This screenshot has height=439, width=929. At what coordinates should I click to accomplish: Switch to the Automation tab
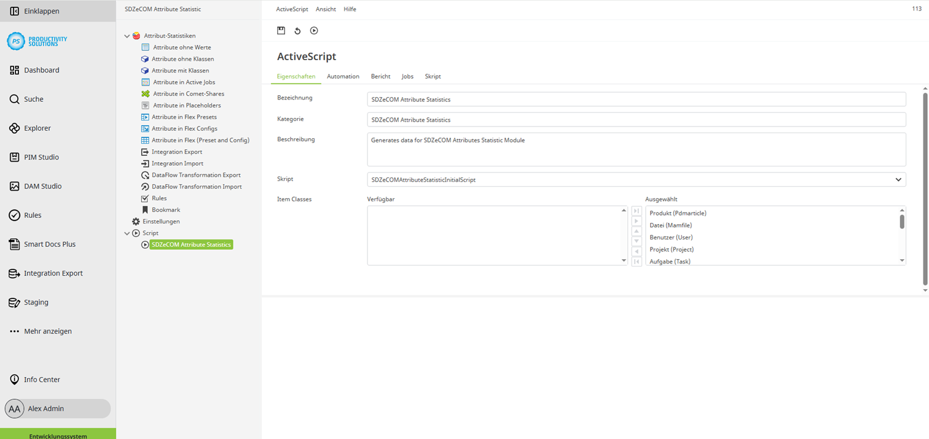point(343,77)
